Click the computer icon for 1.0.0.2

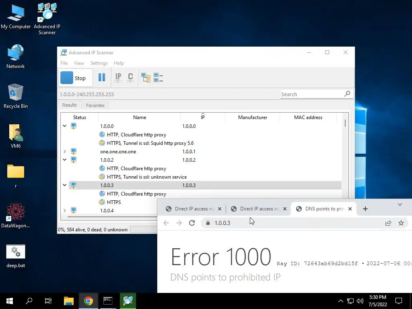coord(74,160)
